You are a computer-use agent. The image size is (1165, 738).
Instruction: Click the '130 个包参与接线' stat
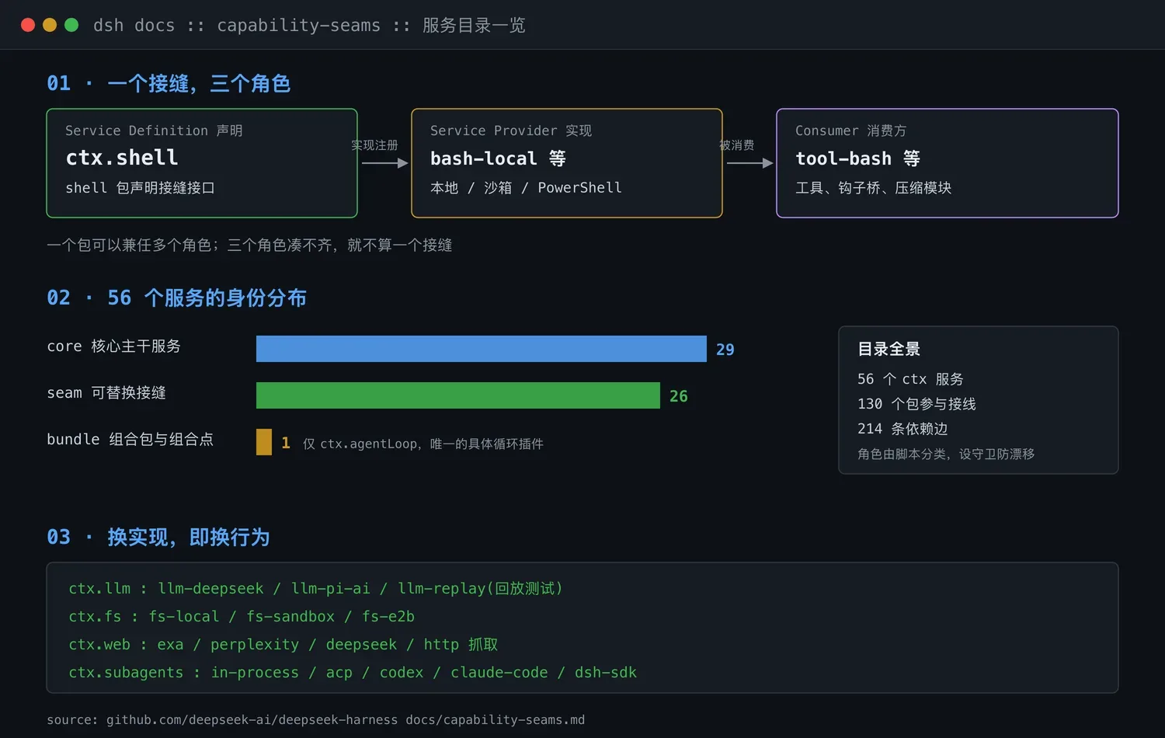pos(916,404)
